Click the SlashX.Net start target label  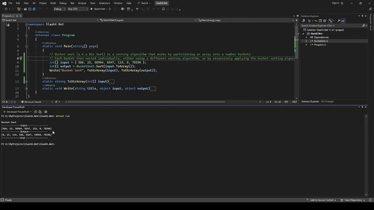click(x=99, y=9)
